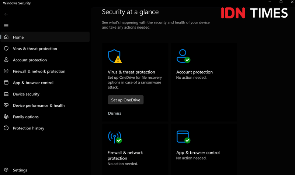295x175 pixels.
Task: Select Device security in the sidebar
Action: [x=45, y=94]
